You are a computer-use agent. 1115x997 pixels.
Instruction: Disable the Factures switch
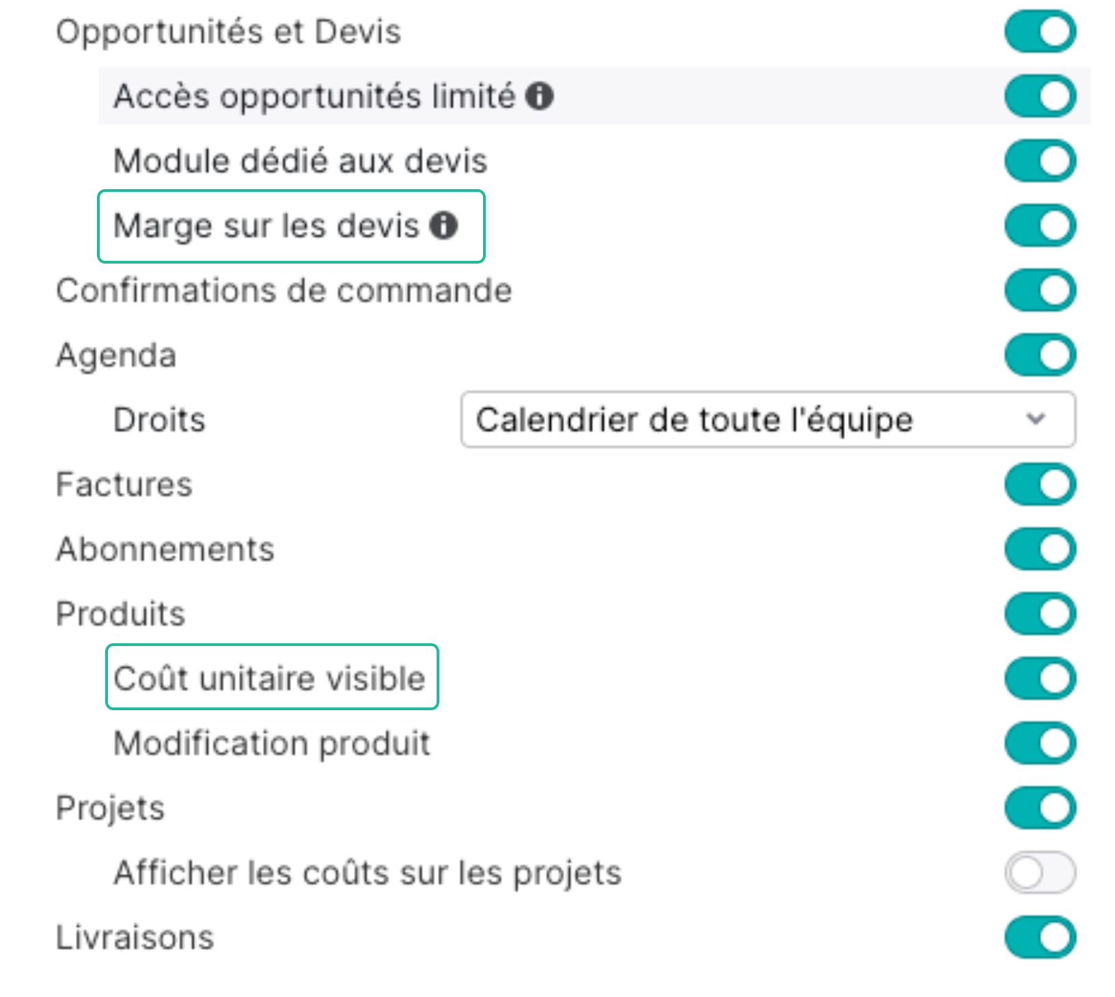coord(1038,483)
